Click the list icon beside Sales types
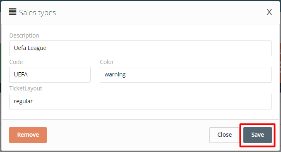Viewport: 281px width, 152px height. pos(12,12)
